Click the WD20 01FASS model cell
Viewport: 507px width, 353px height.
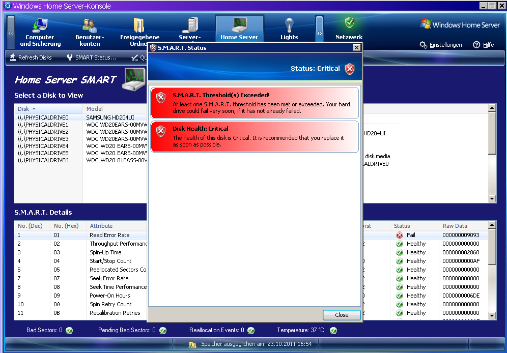tap(117, 160)
